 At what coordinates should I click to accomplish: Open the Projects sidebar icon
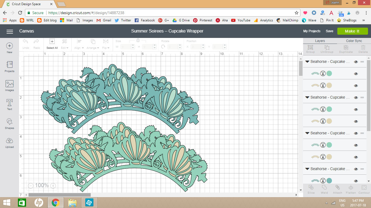pos(10,66)
